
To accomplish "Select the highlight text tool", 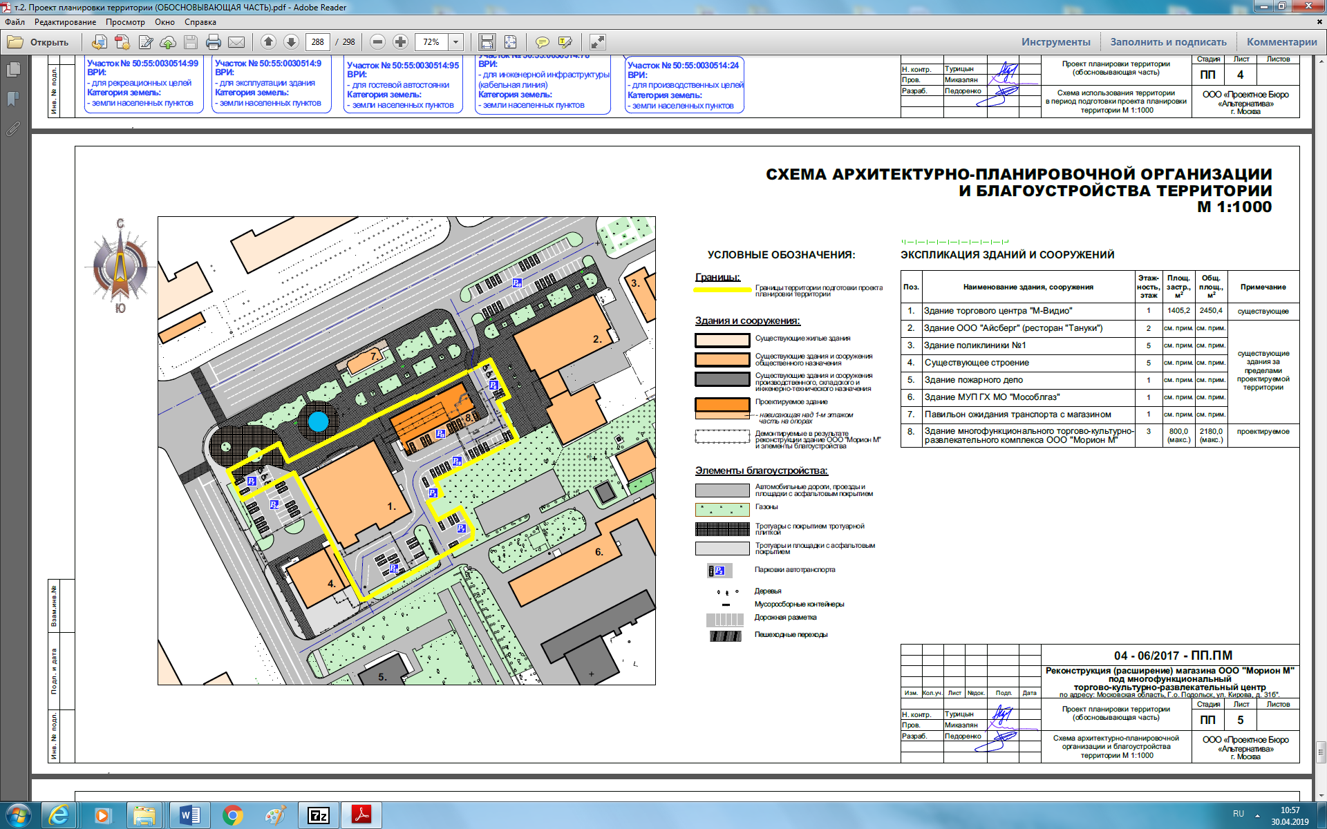I will coord(565,42).
